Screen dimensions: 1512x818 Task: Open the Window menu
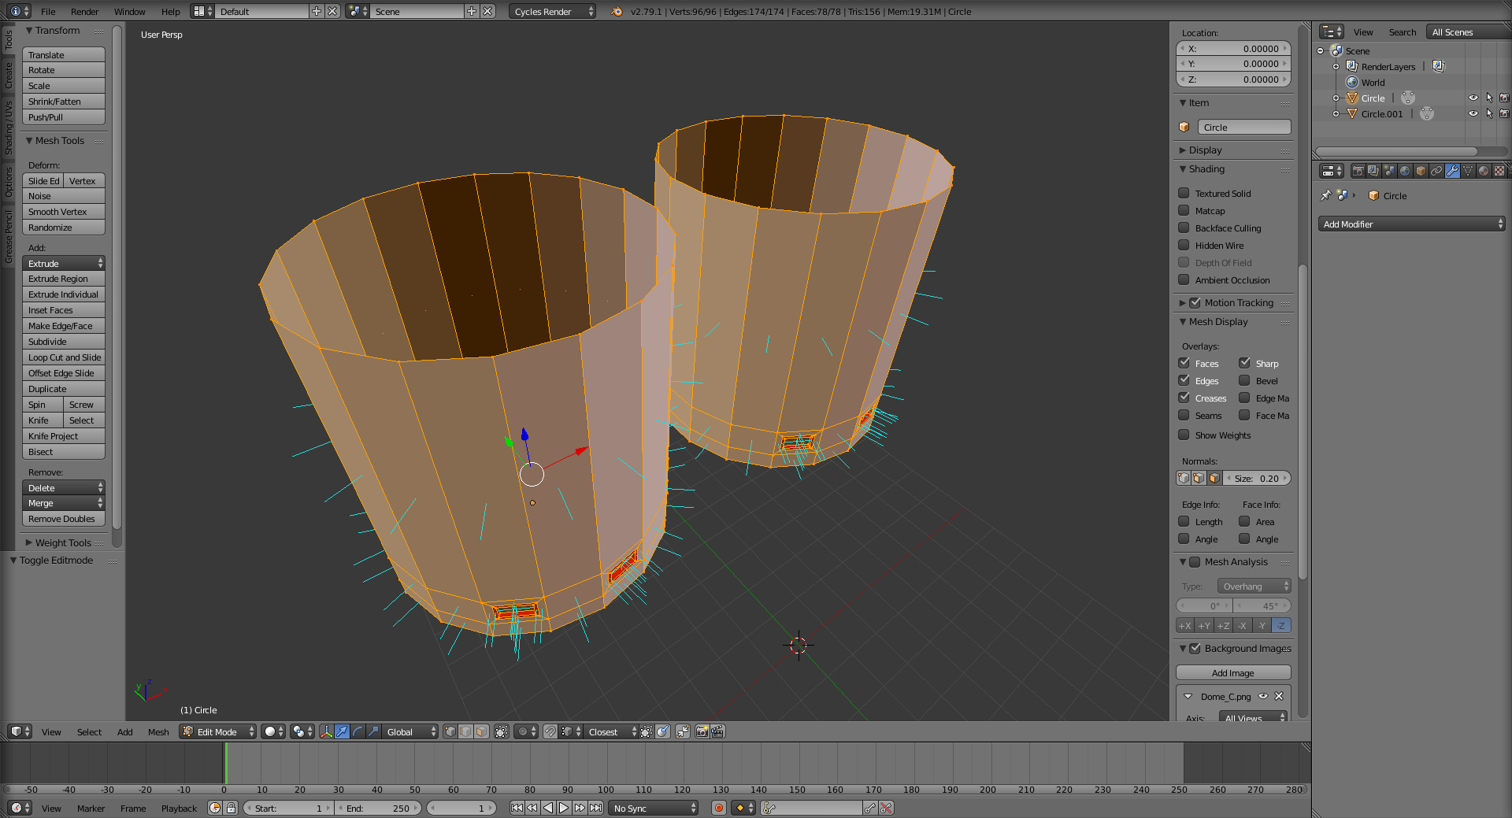(129, 12)
